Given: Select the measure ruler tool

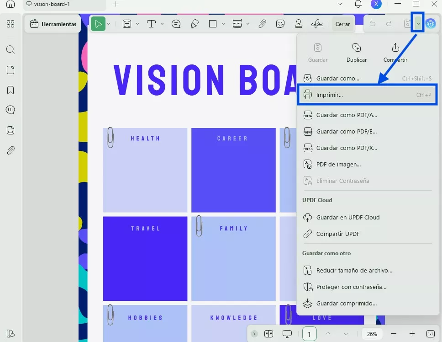Looking at the screenshot, I should pyautogui.click(x=237, y=24).
